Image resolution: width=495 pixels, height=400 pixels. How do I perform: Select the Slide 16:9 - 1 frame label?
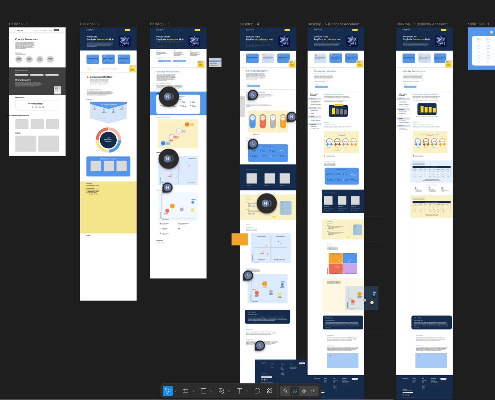point(479,24)
